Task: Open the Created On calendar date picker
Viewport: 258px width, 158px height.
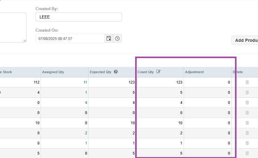Action: (x=109, y=38)
